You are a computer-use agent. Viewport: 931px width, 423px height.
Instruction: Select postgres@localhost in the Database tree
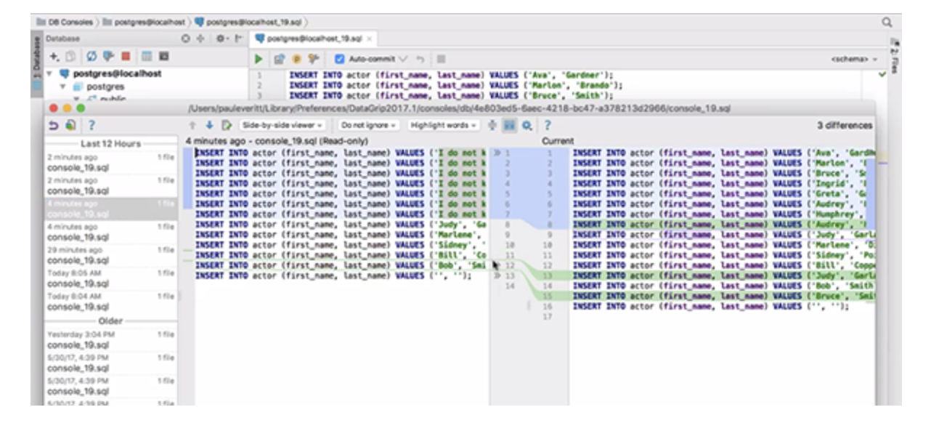click(118, 74)
